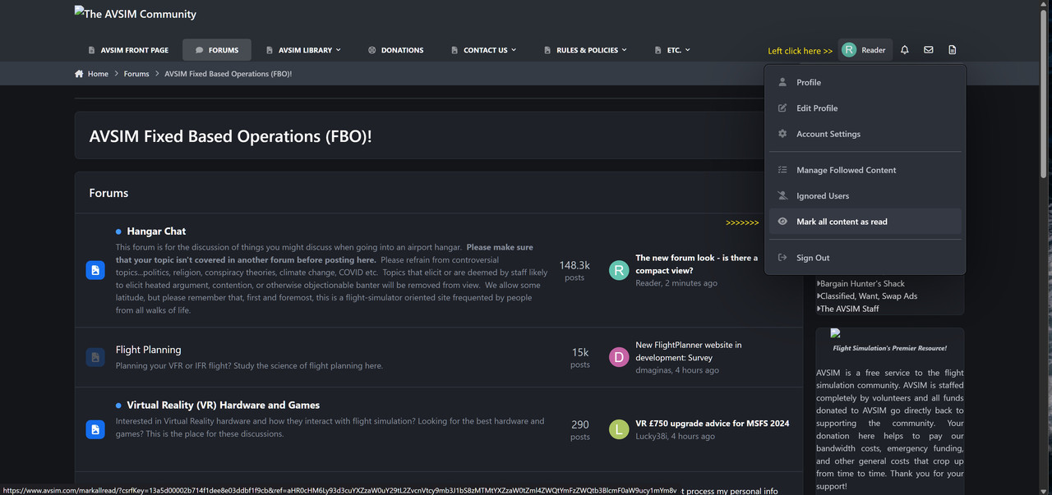Image resolution: width=1052 pixels, height=495 pixels.
Task: Click the Donations coin icon
Action: [x=372, y=50]
